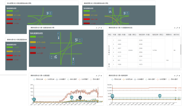Click the dark red >=1.01 saturation swatch
This screenshot has height=111, width=190.
[x=33, y=53]
